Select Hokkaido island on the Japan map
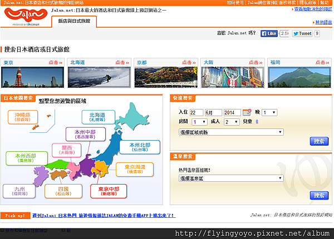The image size is (334, 239). click(134, 117)
